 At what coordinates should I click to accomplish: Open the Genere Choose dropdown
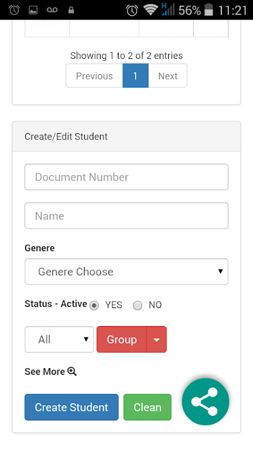(x=126, y=272)
